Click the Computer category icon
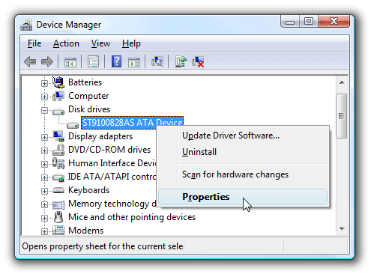371x274 pixels. [x=58, y=96]
